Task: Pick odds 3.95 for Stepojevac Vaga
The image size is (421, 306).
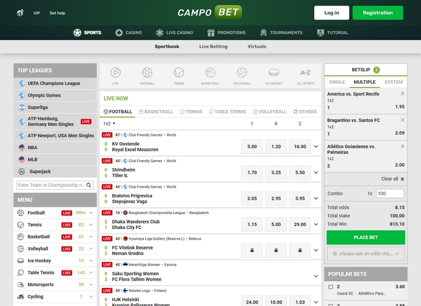Action: click(300, 199)
